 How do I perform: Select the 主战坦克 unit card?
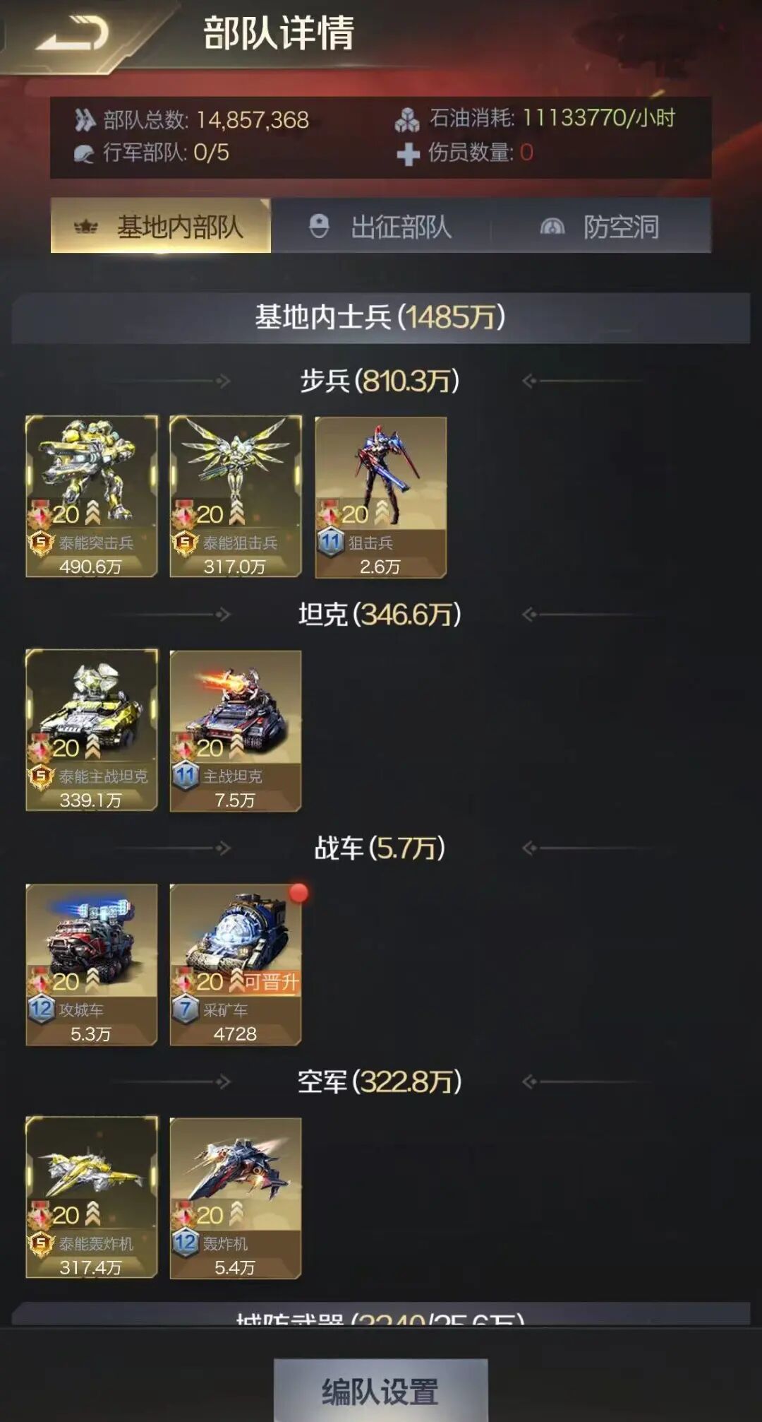(x=236, y=730)
